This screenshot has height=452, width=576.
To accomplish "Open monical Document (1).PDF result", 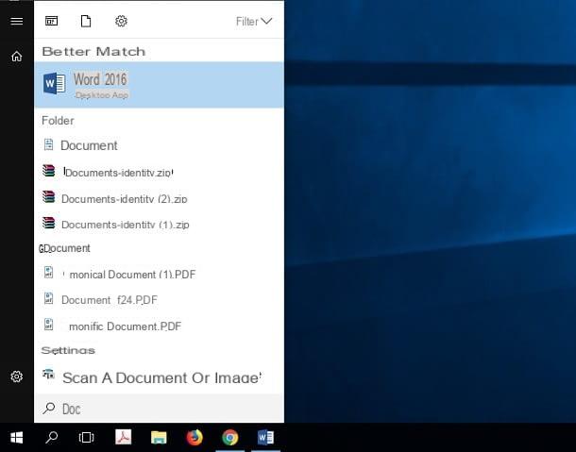I will click(x=159, y=275).
